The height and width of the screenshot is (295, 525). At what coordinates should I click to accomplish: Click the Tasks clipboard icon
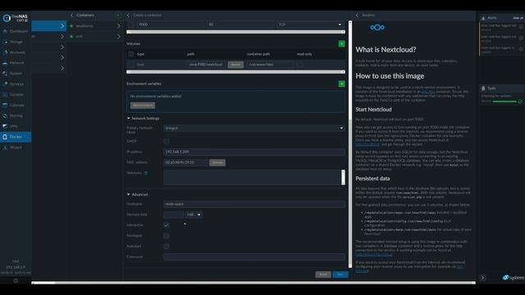483,88
